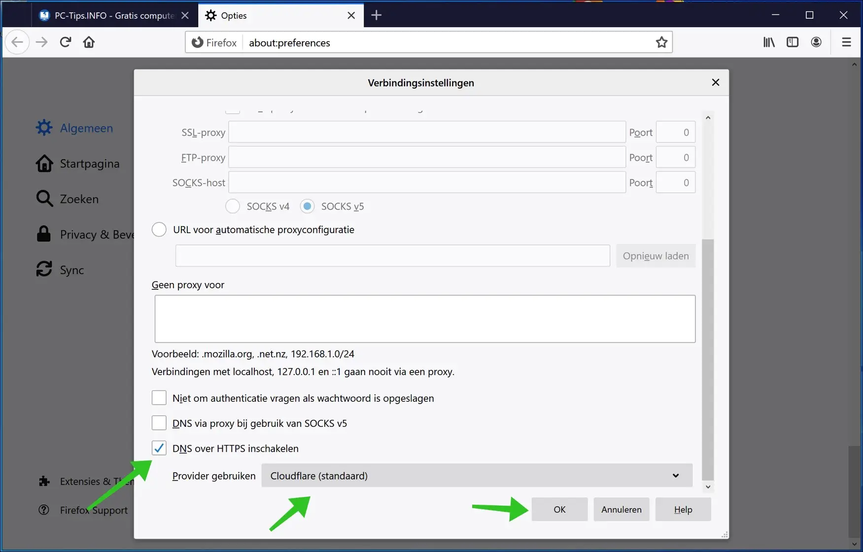This screenshot has height=552, width=863.
Task: Confirm settings with OK button
Action: pos(559,509)
